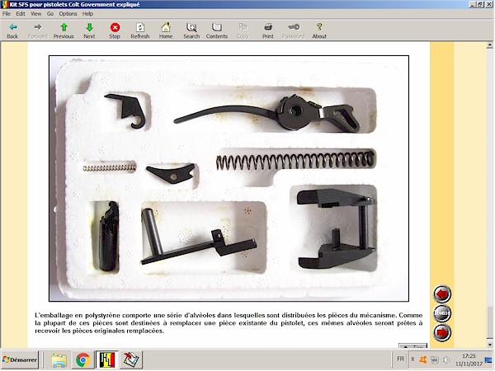Click the volume speaker tray icon

tap(446, 359)
